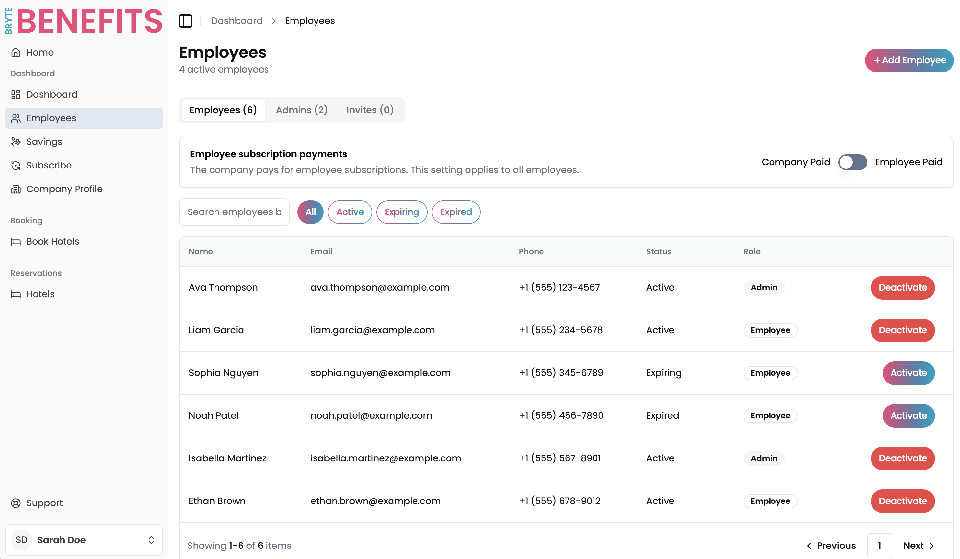Click isabella.martinez@example.com email cell

386,458
